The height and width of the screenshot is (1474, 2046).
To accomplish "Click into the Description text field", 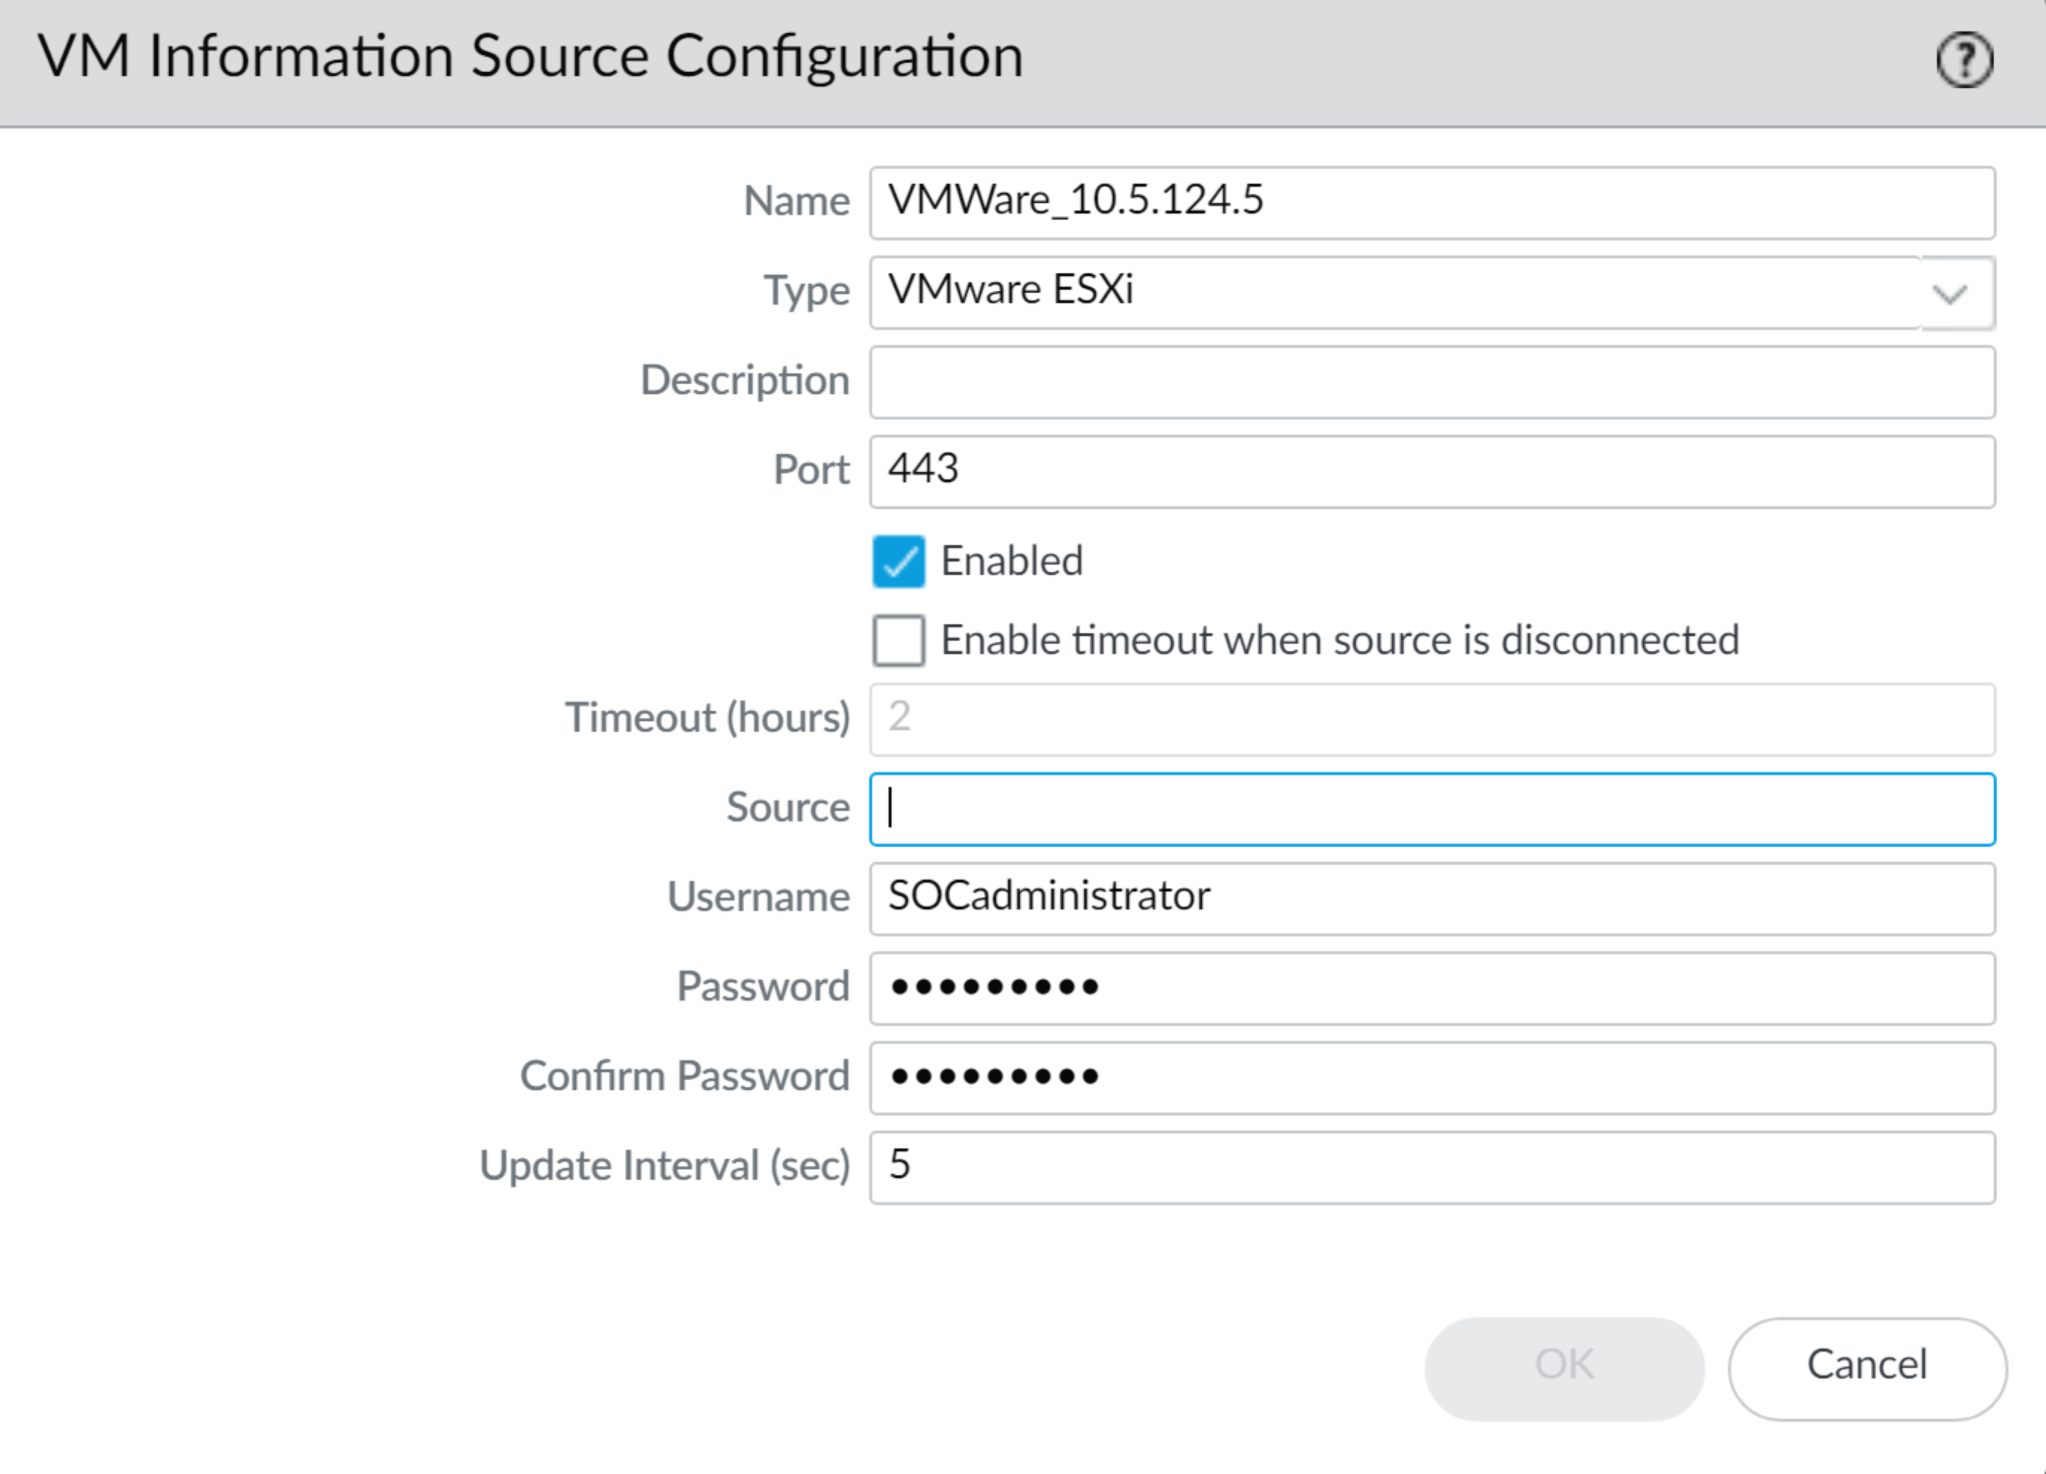I will tap(1431, 382).
